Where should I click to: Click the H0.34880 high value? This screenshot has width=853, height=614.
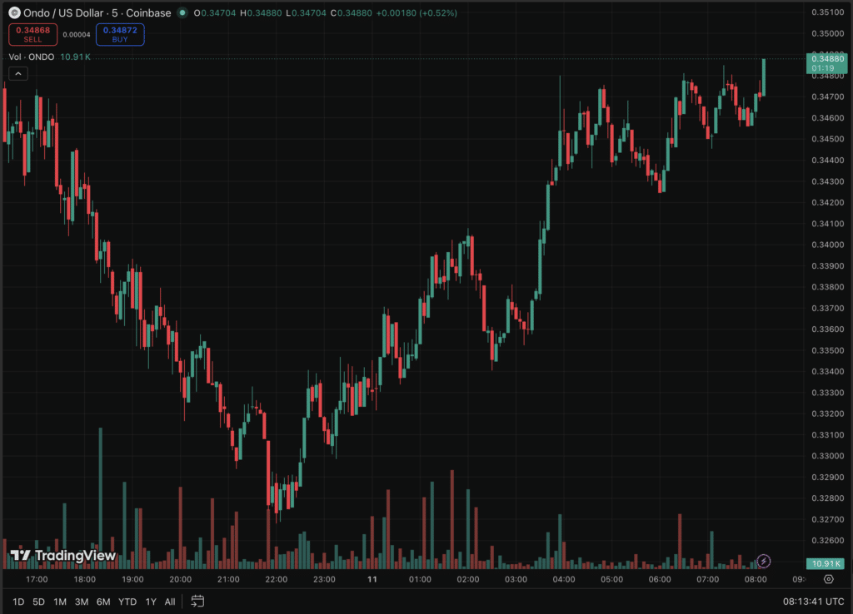click(x=261, y=13)
